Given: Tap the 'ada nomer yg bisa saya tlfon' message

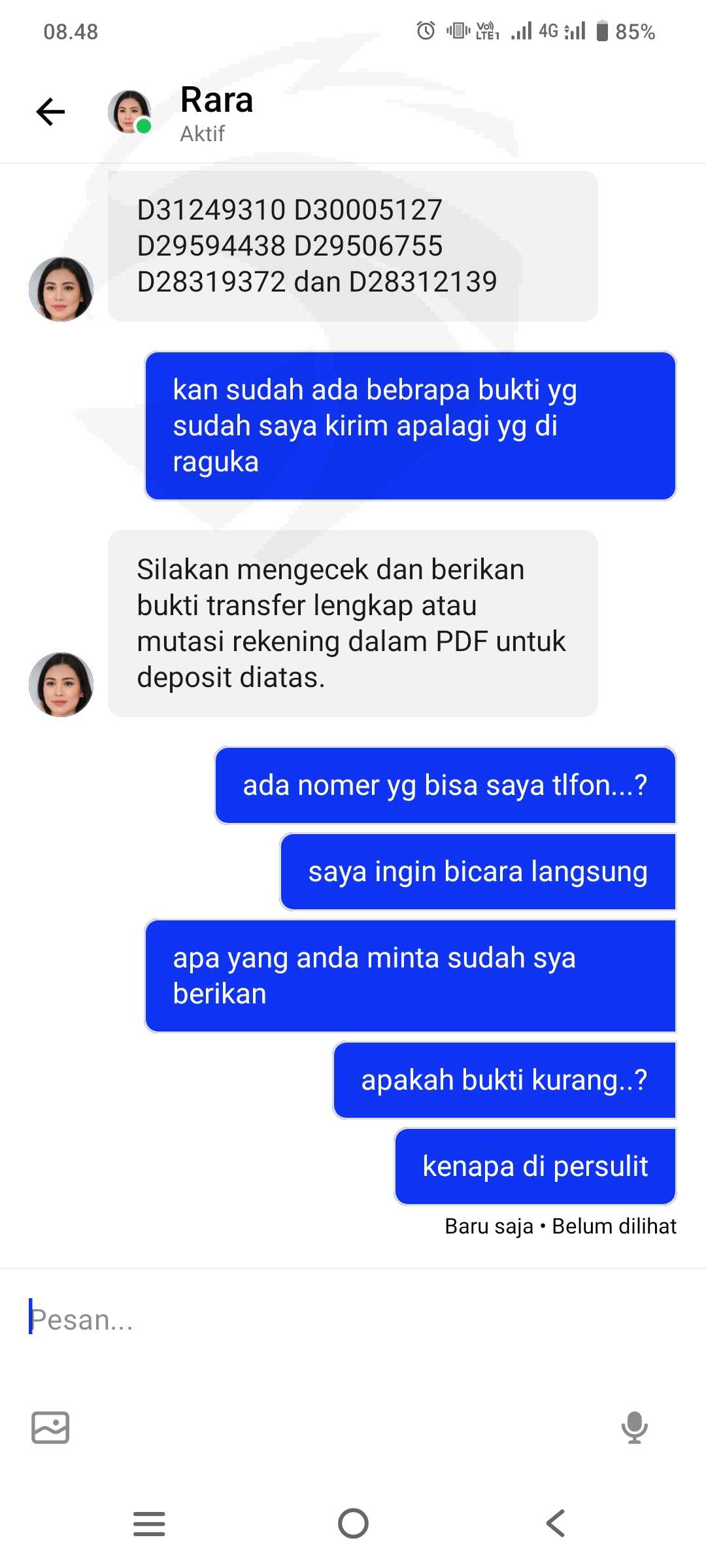Looking at the screenshot, I should pyautogui.click(x=445, y=785).
